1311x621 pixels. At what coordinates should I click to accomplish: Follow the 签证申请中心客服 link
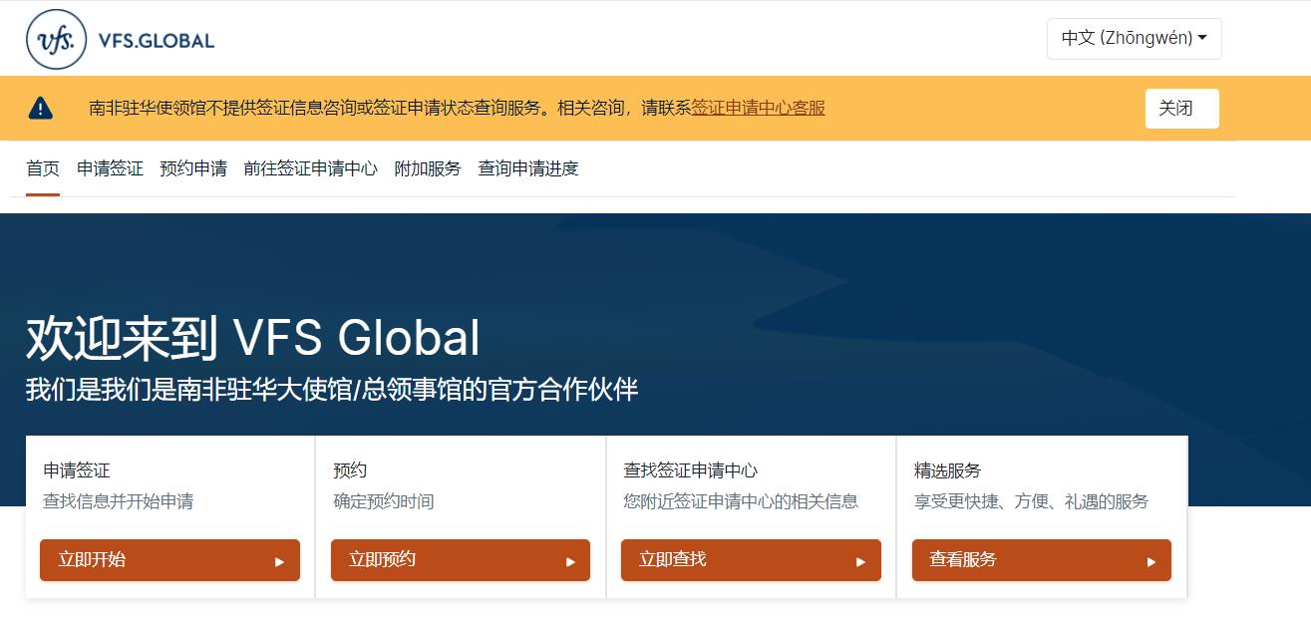pyautogui.click(x=758, y=108)
